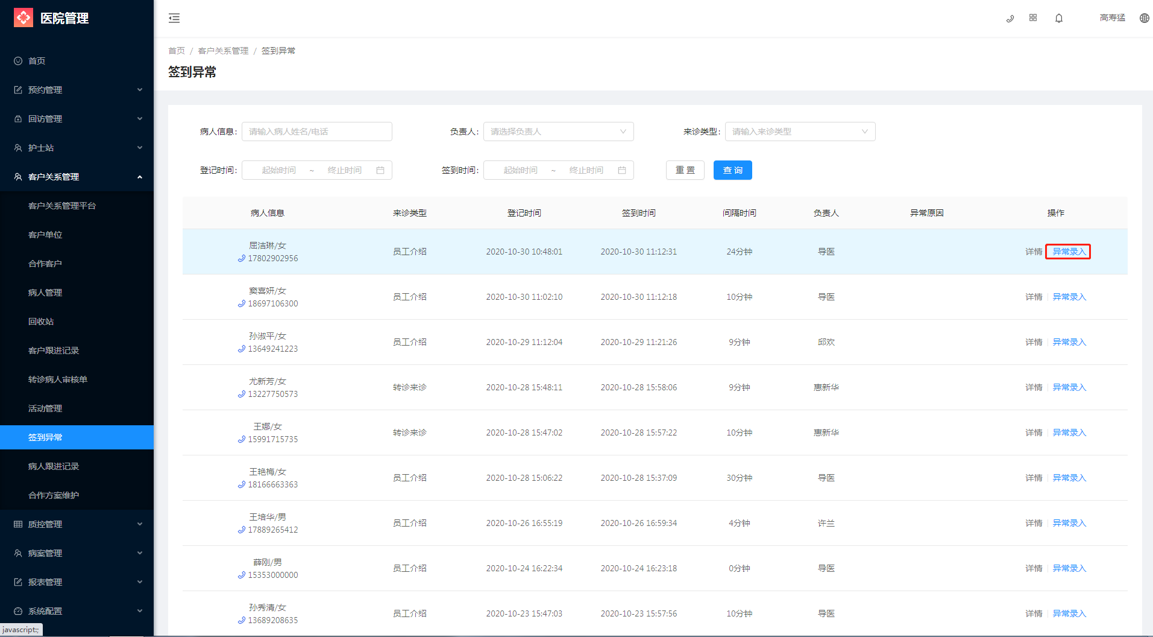The height and width of the screenshot is (637, 1153).
Task: Expand the 回访管理 sidebar menu
Action: pos(77,119)
